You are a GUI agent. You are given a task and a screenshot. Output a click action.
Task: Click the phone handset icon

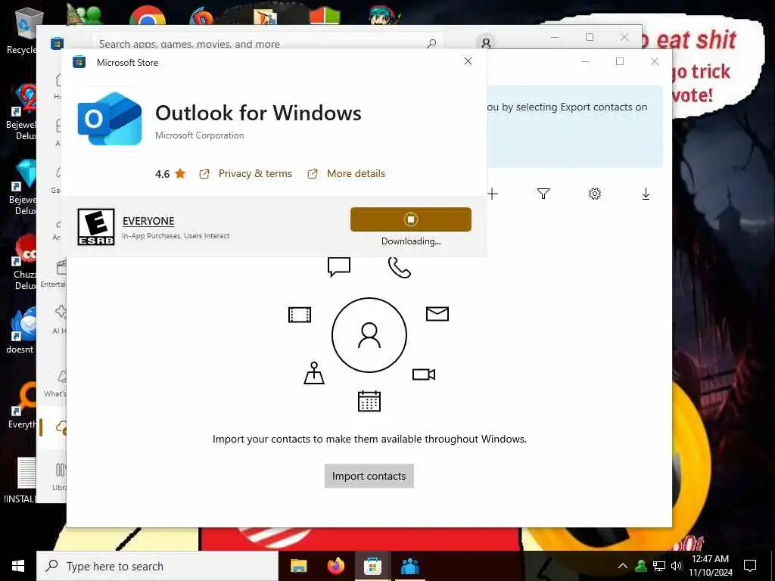(x=400, y=268)
